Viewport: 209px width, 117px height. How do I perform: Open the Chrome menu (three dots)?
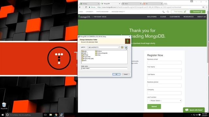[207, 7]
